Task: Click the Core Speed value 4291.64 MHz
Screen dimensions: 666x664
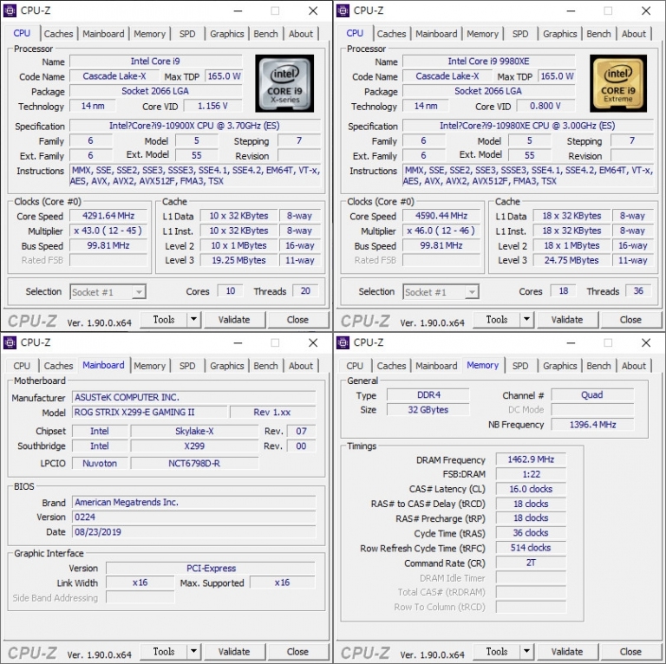Action: pyautogui.click(x=108, y=216)
